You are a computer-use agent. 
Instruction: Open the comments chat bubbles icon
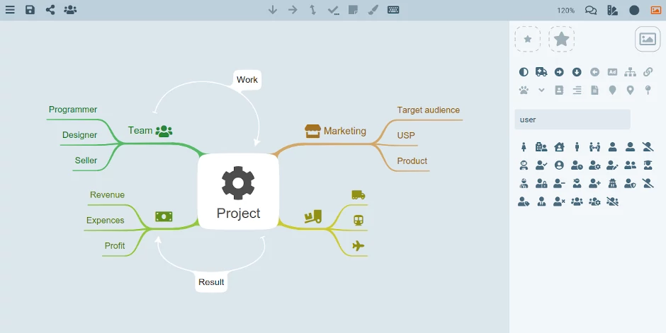591,10
